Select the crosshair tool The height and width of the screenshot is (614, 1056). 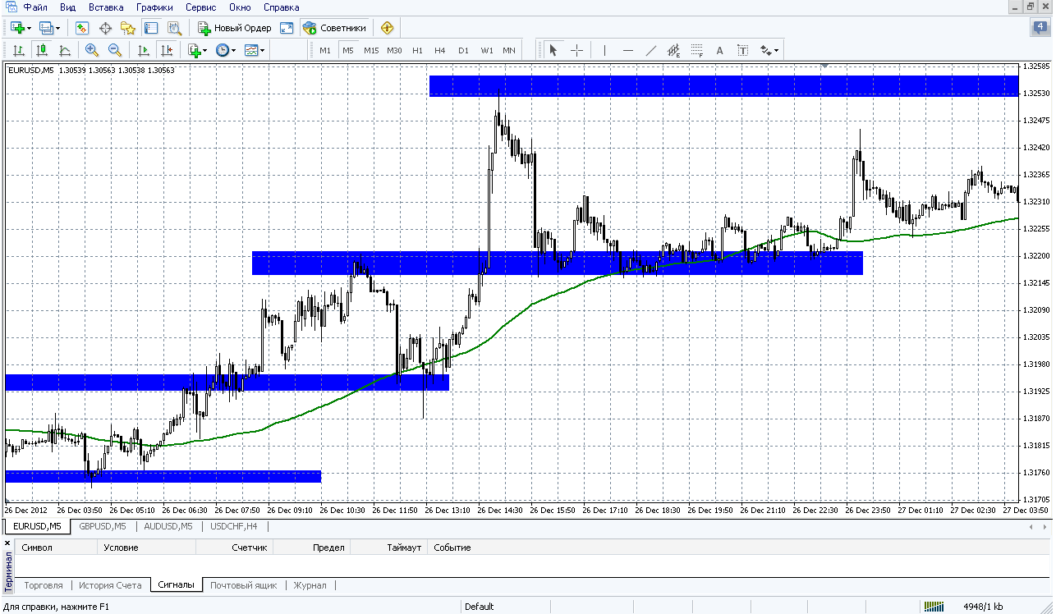[x=576, y=50]
